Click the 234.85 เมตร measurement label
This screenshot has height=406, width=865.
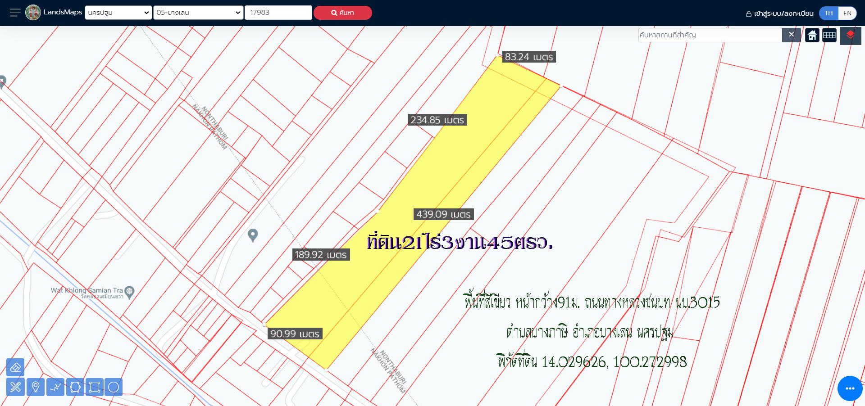tap(437, 120)
